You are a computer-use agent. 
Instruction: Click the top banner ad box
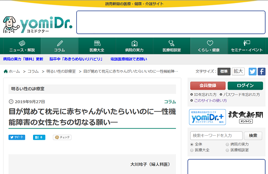point(171,22)
